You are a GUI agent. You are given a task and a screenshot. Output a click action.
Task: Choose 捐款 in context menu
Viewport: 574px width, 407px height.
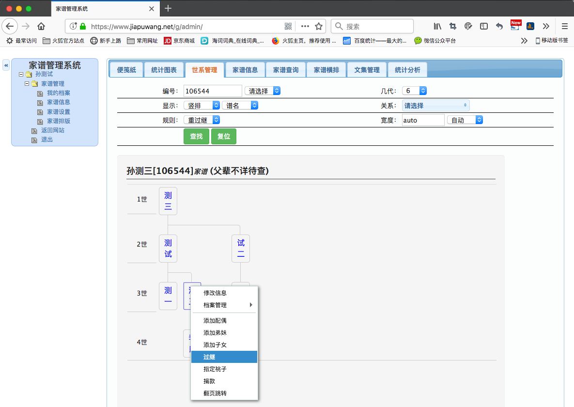click(x=224, y=381)
